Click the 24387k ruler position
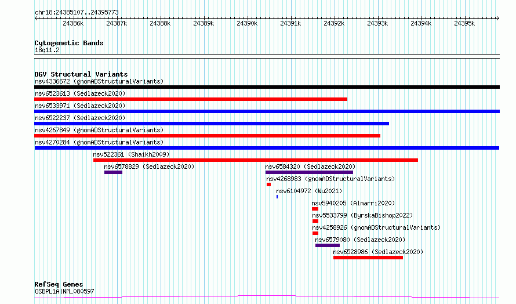Viewport: 516px width, 304px height. click(117, 23)
